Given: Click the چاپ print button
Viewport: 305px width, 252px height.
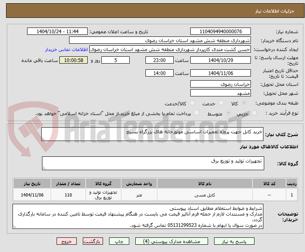Looking at the screenshot, I should (119, 241).
